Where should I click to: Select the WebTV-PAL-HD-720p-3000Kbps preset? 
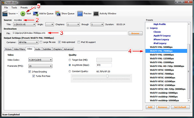pos(167,66)
